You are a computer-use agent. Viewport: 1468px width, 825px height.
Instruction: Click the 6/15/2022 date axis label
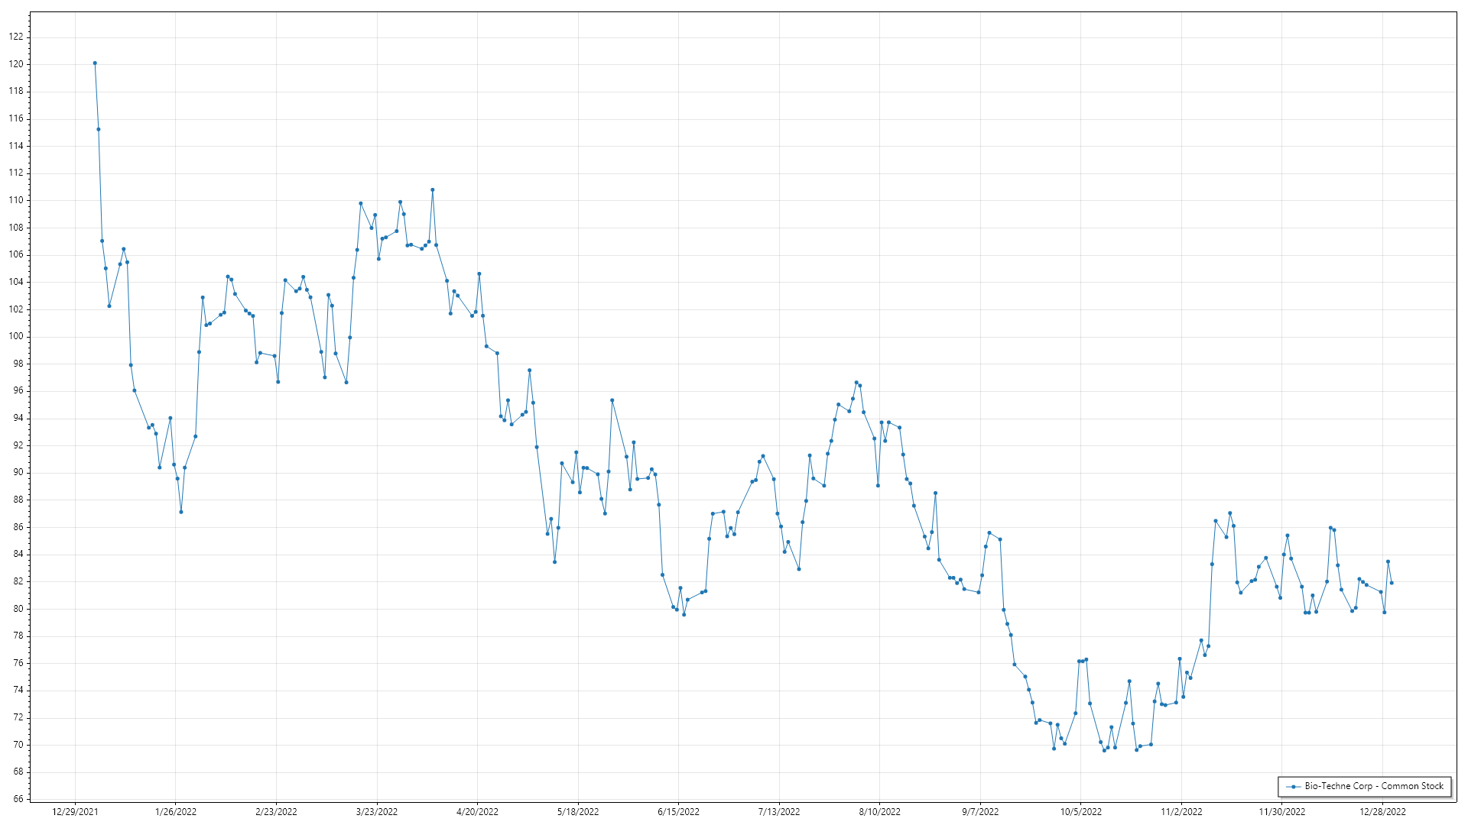pyautogui.click(x=678, y=812)
